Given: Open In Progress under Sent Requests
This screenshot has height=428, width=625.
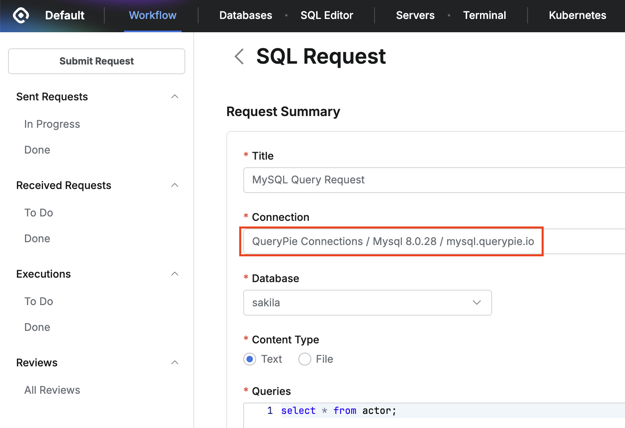Looking at the screenshot, I should click(x=52, y=124).
